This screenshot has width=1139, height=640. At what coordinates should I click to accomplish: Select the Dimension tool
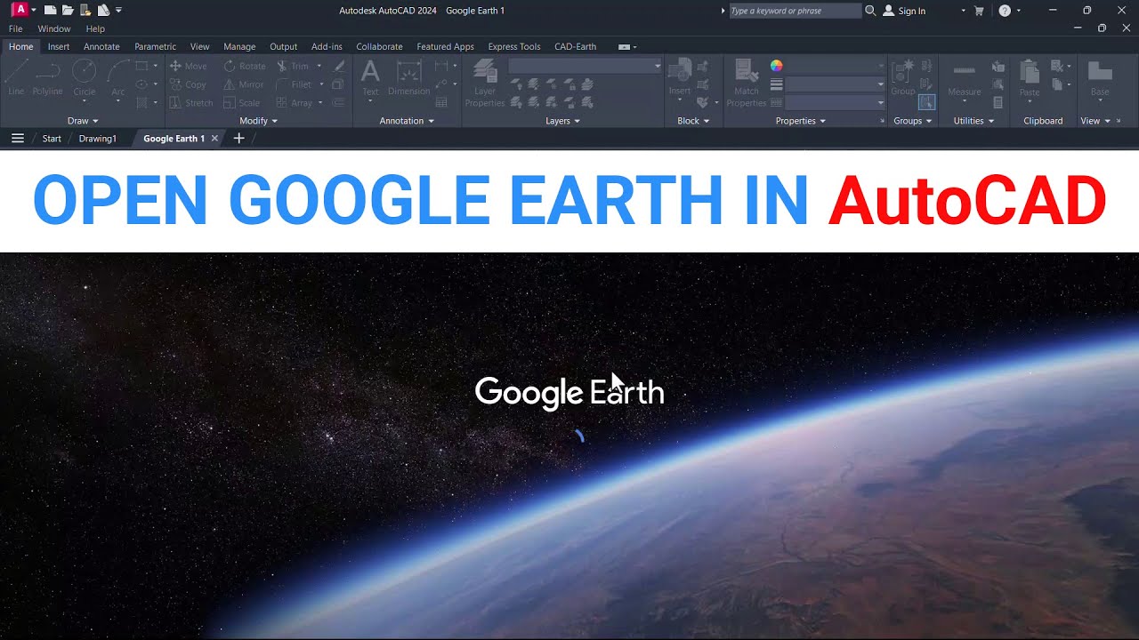tap(408, 77)
